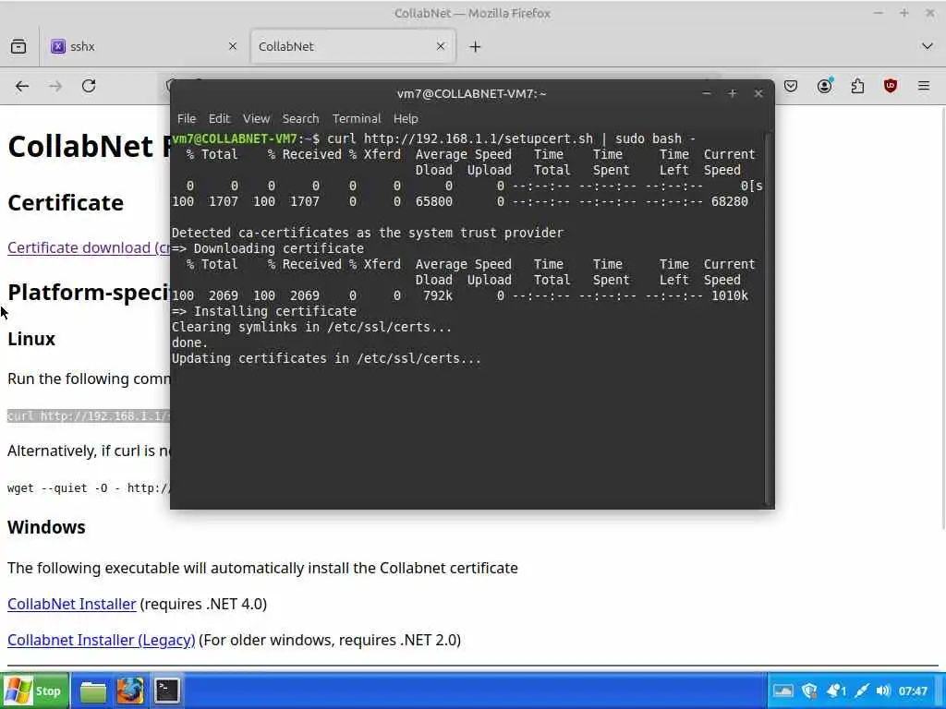This screenshot has height=709, width=946.
Task: Open the Pocket save icon
Action: click(791, 86)
